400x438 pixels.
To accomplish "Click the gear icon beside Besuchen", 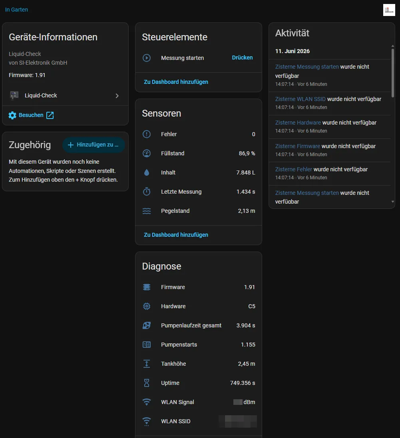I will point(12,115).
